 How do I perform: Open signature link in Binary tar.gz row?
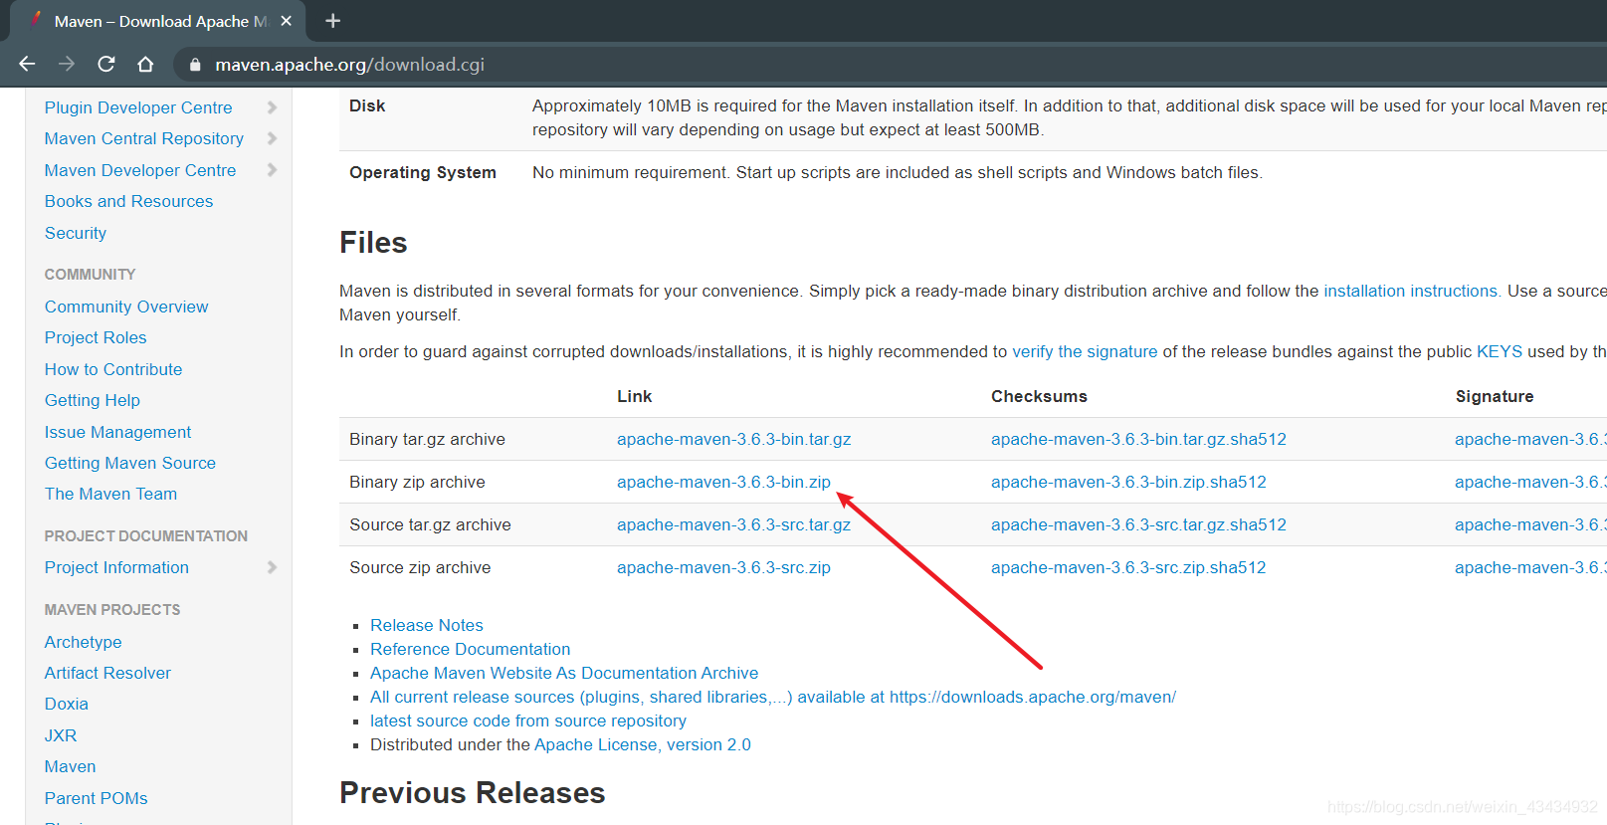click(1530, 439)
